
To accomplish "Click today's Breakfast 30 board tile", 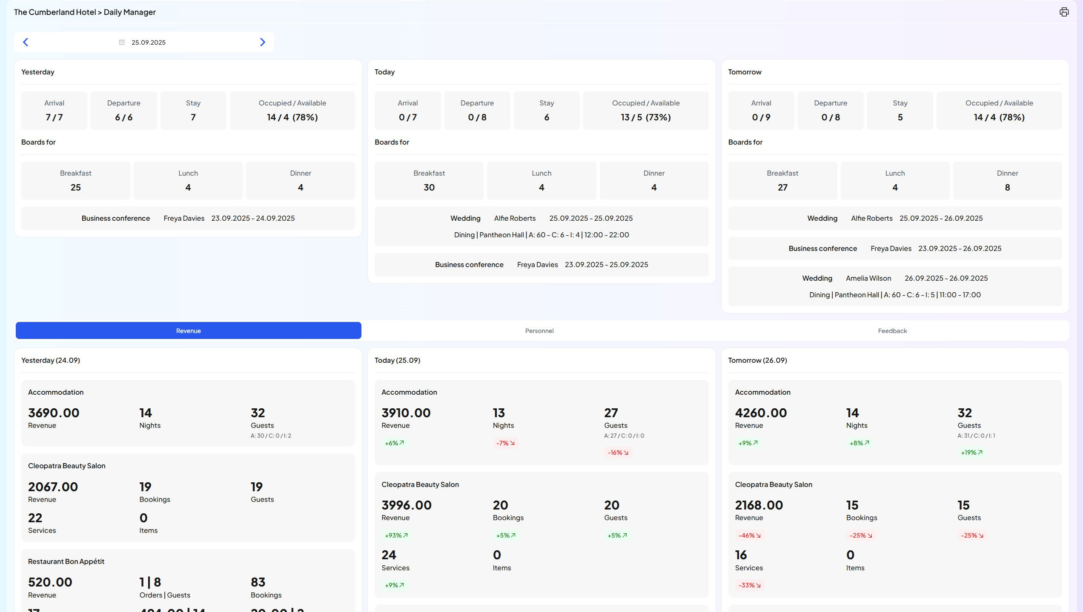I will click(x=429, y=181).
